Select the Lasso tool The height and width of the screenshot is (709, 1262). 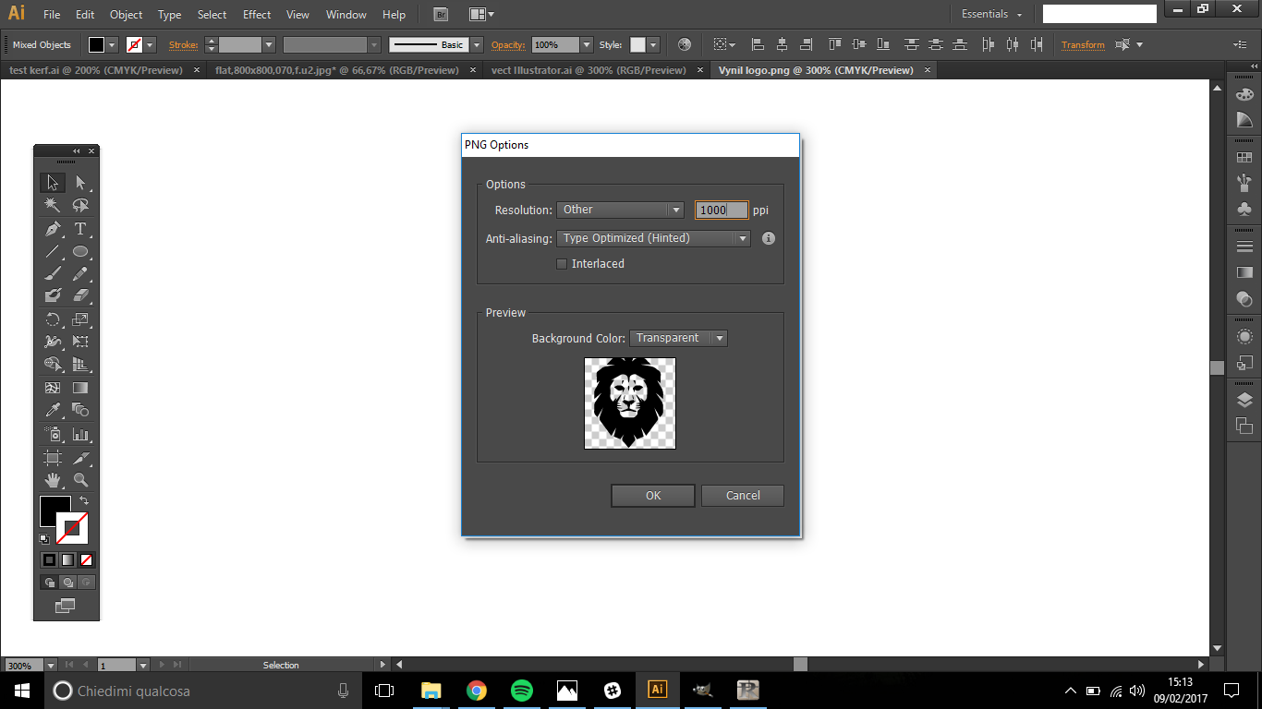[80, 205]
